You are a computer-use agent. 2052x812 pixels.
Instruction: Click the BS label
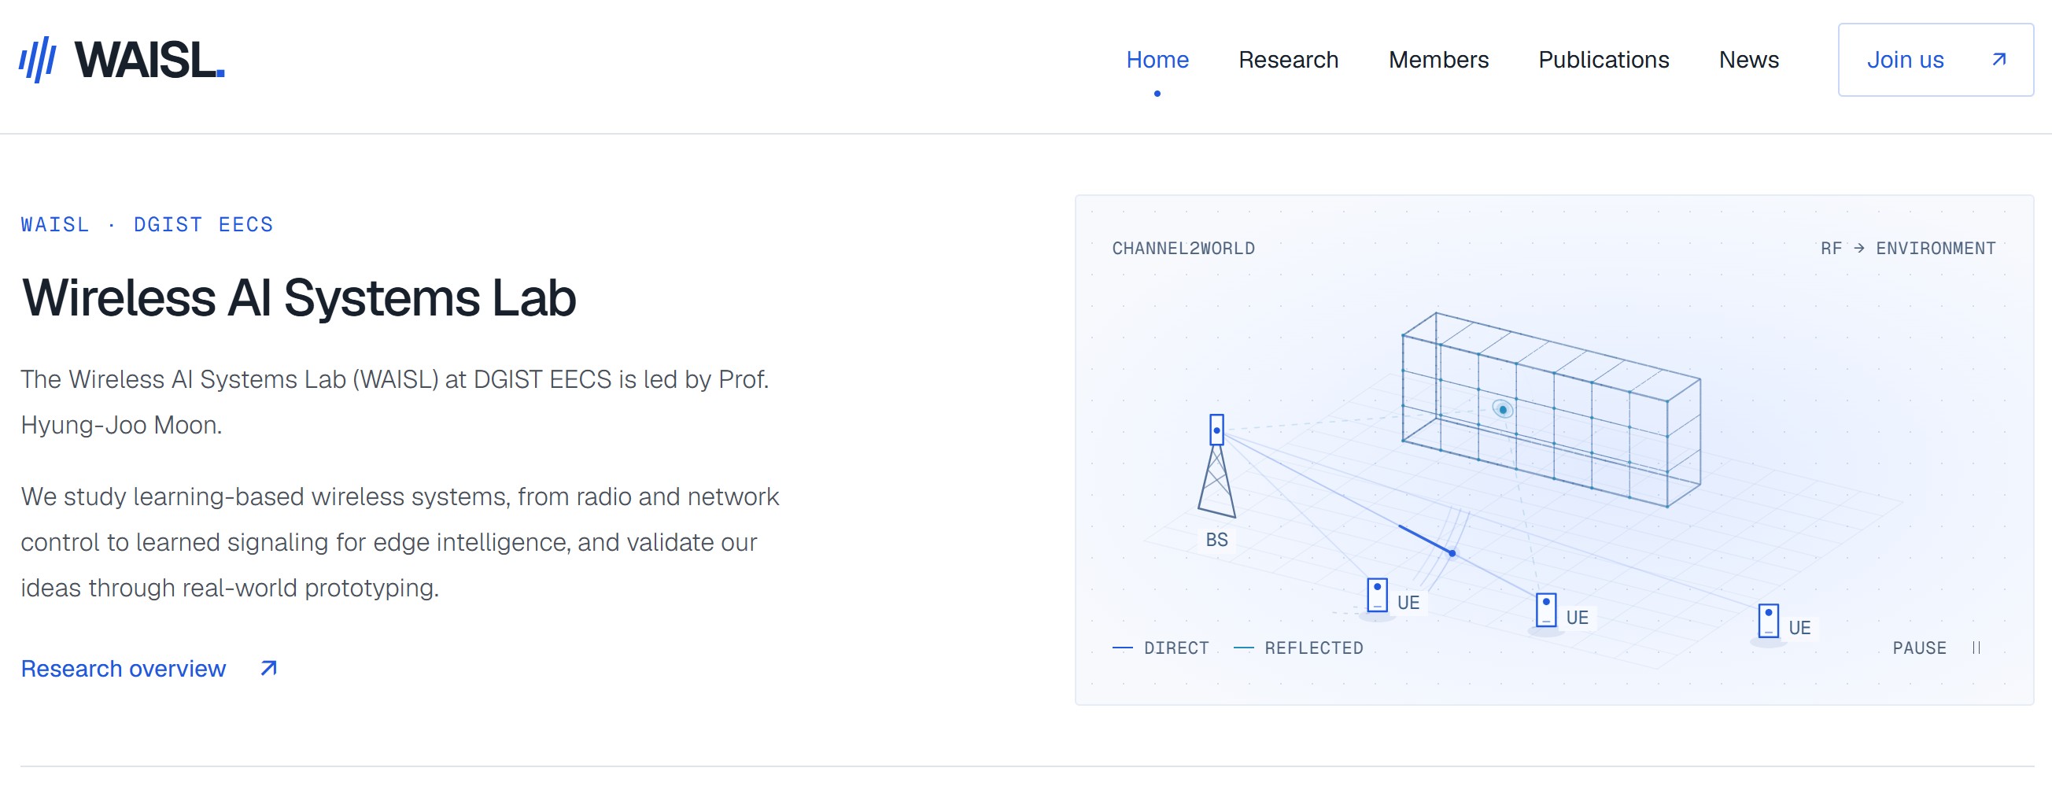(x=1216, y=540)
